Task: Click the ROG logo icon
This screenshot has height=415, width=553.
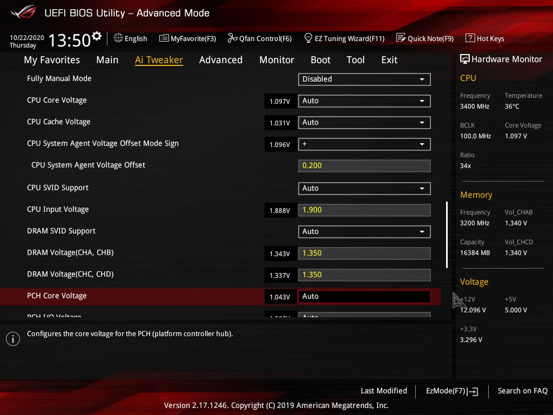Action: [23, 12]
